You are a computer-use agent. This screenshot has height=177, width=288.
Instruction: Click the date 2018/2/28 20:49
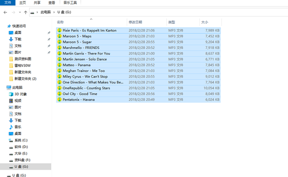[142, 100]
